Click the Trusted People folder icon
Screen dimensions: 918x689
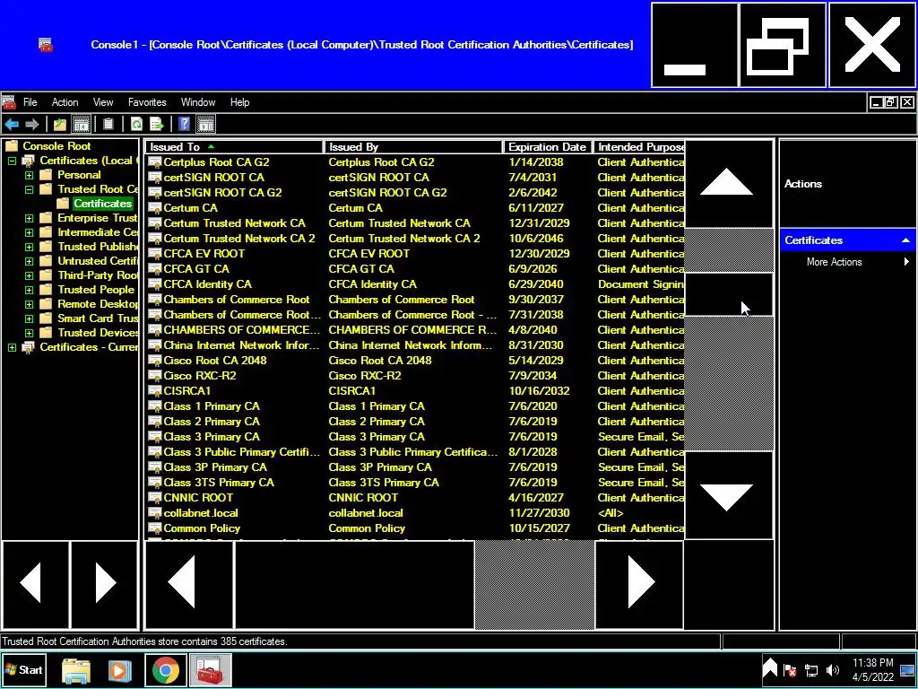coord(47,290)
